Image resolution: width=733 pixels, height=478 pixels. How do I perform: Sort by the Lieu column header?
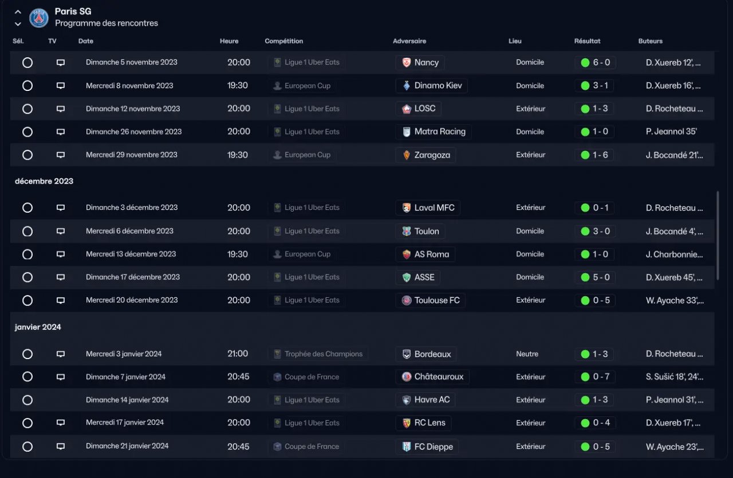click(515, 41)
